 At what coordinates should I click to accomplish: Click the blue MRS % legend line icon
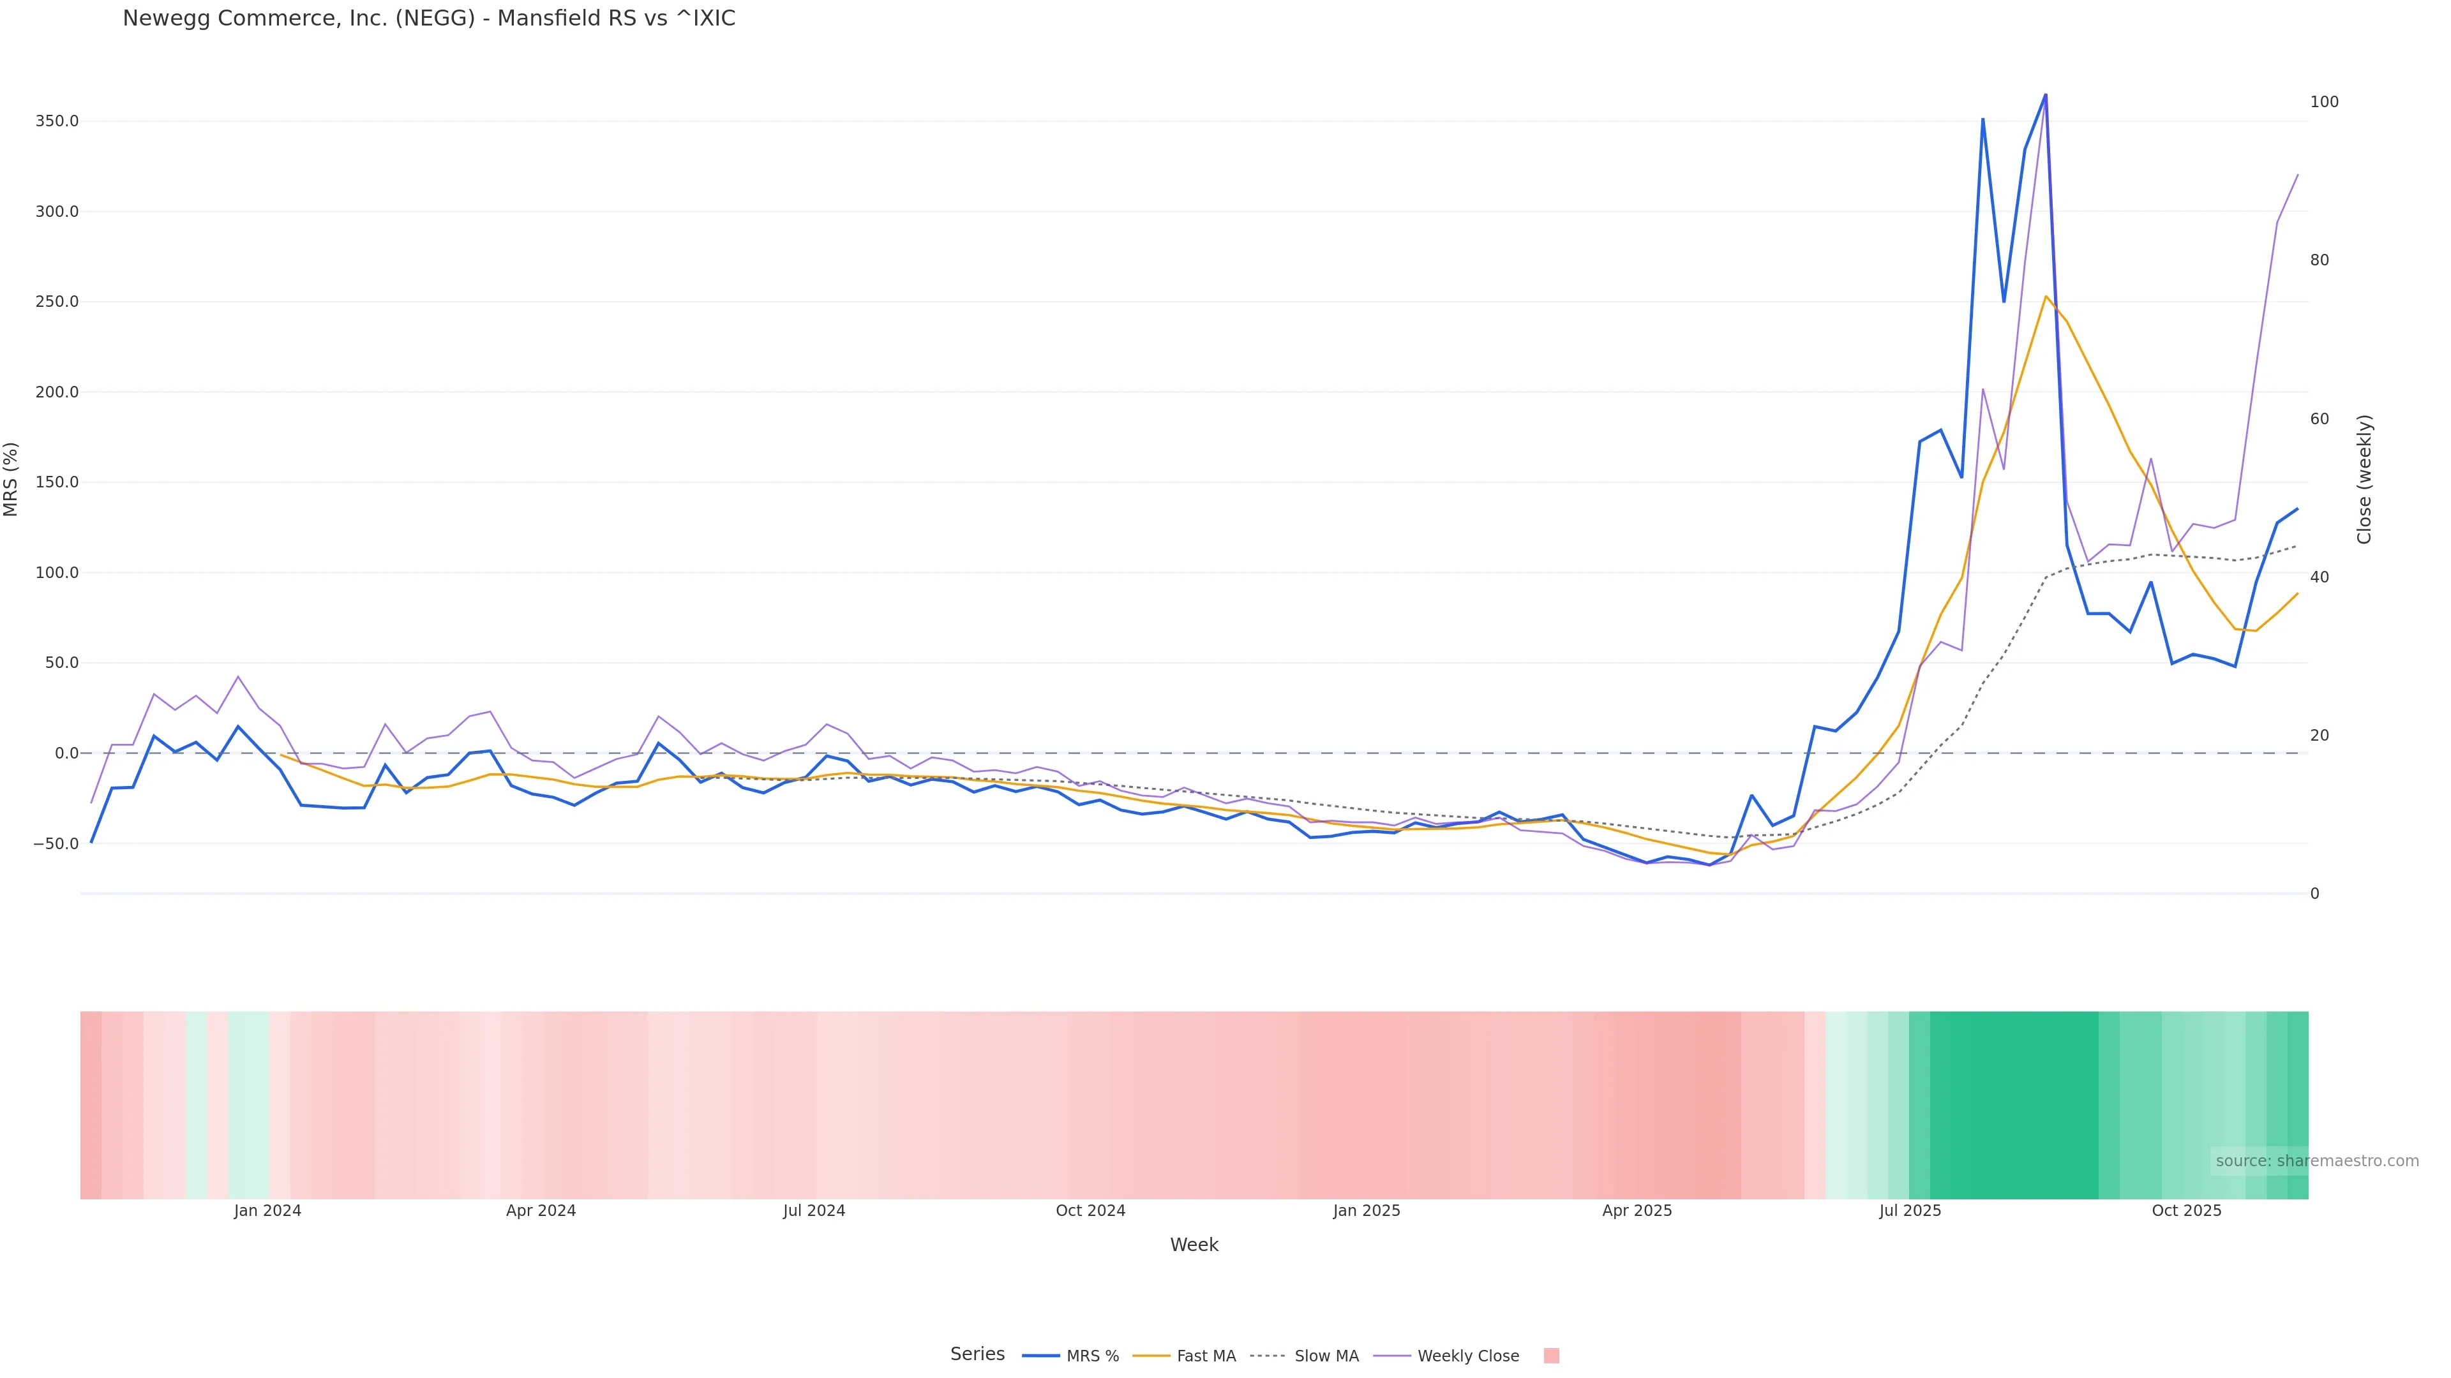(1041, 1356)
